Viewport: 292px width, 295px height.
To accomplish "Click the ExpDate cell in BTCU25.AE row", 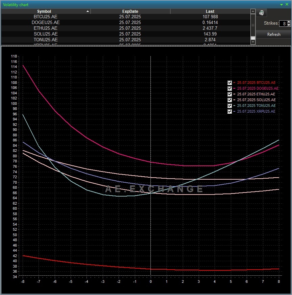I will (x=130, y=17).
